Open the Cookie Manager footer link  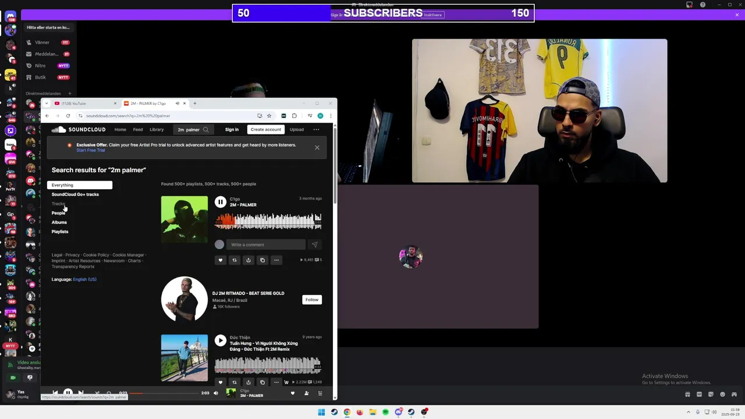point(128,255)
